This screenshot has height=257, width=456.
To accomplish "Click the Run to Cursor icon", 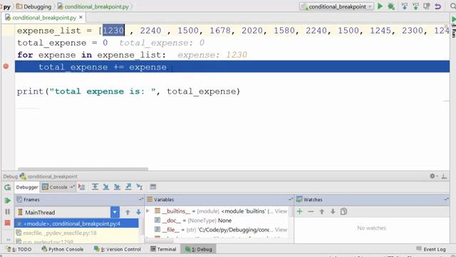I will point(140,187).
